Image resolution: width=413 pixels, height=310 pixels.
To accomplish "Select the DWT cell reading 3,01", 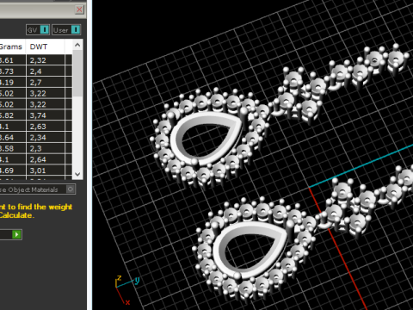I will [46, 170].
